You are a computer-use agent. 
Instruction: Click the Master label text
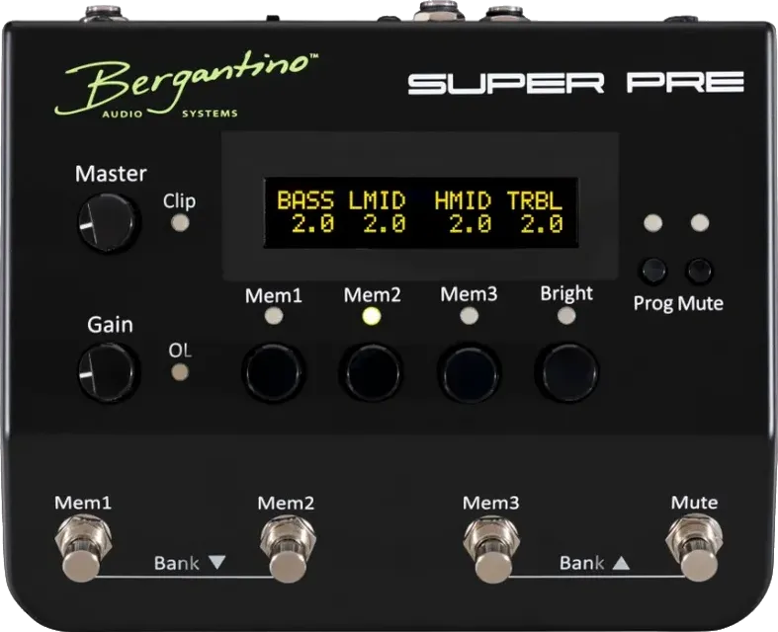(111, 174)
